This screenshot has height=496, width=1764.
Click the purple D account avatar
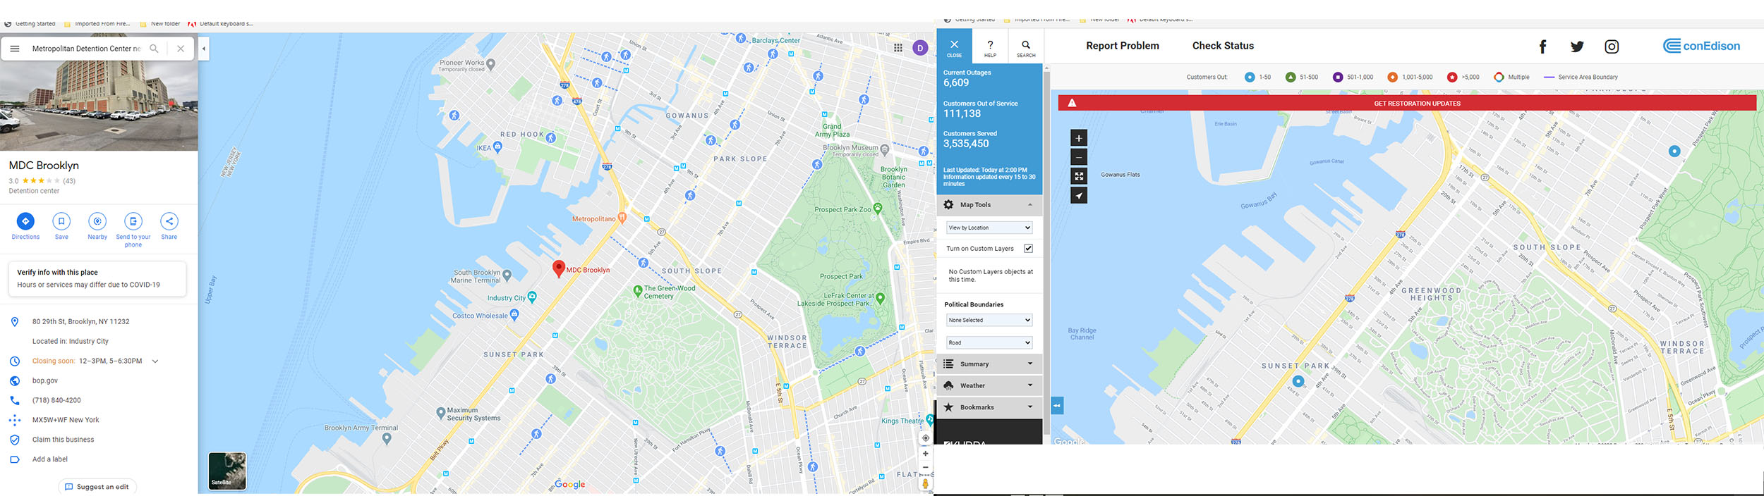[x=920, y=48]
